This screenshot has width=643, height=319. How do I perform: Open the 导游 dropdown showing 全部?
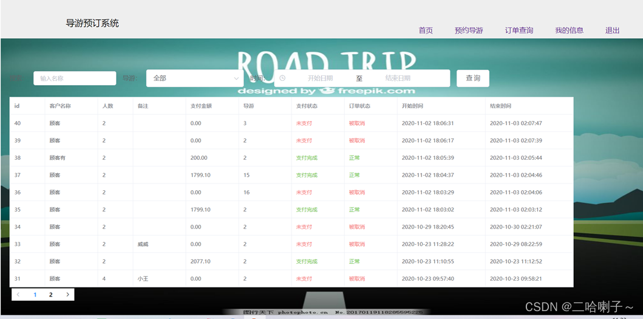195,78
